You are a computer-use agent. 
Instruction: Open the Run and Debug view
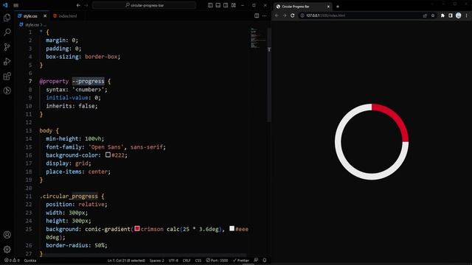[x=7, y=62]
